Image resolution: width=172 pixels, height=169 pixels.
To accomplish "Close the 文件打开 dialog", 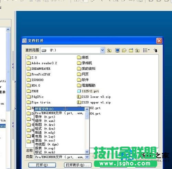I will (159, 41).
